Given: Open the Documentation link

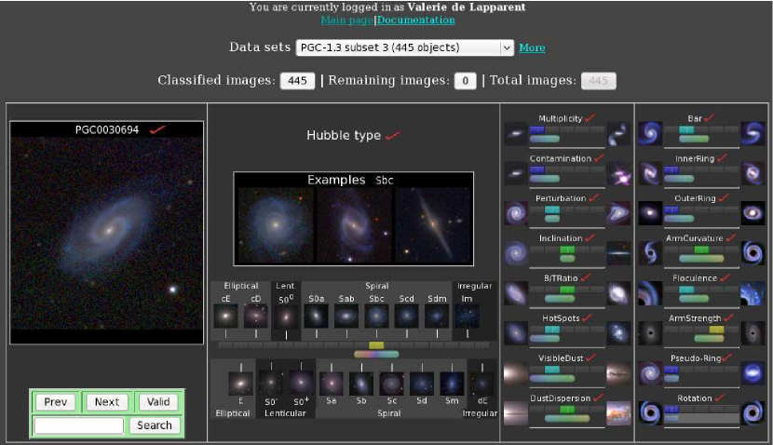Looking at the screenshot, I should point(416,20).
